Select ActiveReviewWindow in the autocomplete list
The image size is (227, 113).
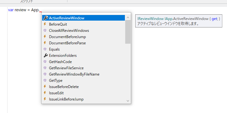pyautogui.click(x=84, y=18)
